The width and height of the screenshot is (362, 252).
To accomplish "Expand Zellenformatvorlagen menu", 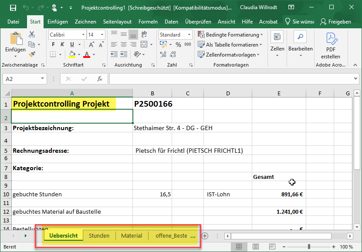I will [x=229, y=55].
